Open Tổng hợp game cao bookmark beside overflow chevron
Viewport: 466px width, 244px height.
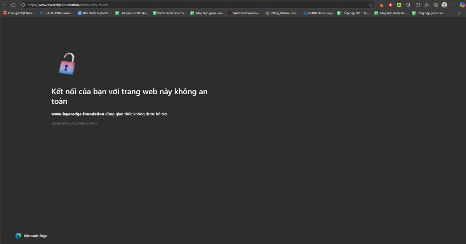(x=428, y=13)
